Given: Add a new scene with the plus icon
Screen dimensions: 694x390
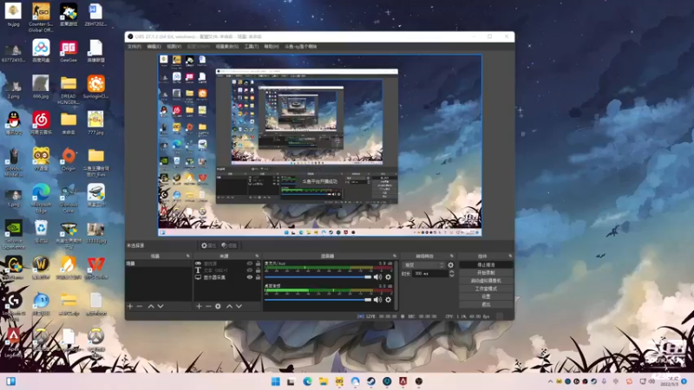Looking at the screenshot, I should tap(130, 306).
